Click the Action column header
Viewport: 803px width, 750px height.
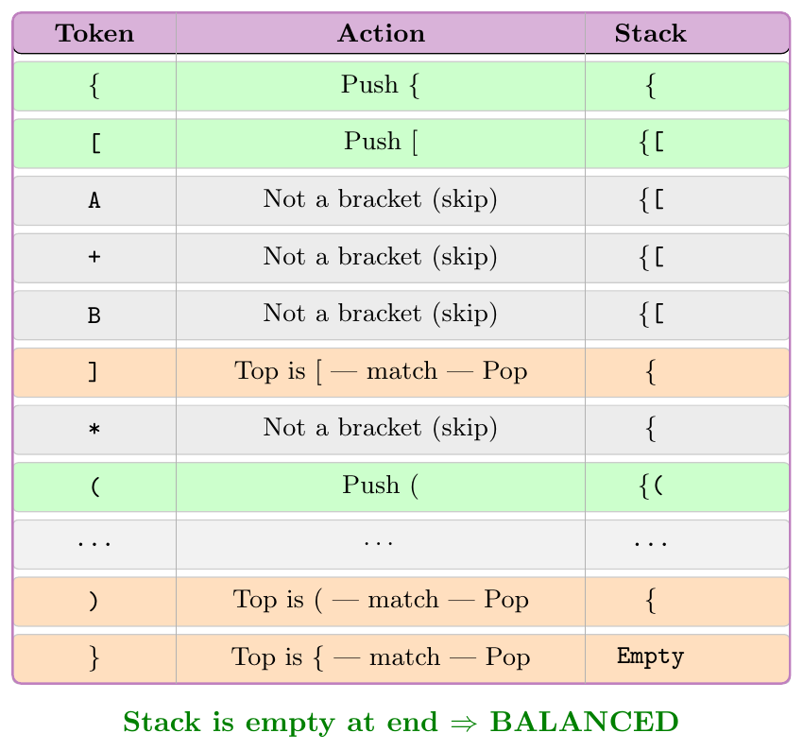coord(381,33)
